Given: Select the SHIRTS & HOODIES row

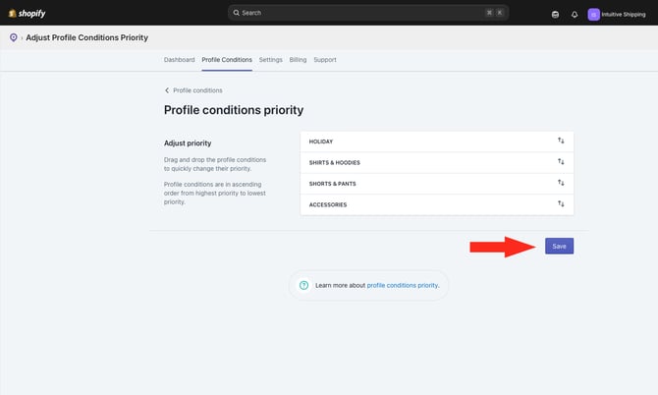Looking at the screenshot, I should (x=437, y=162).
